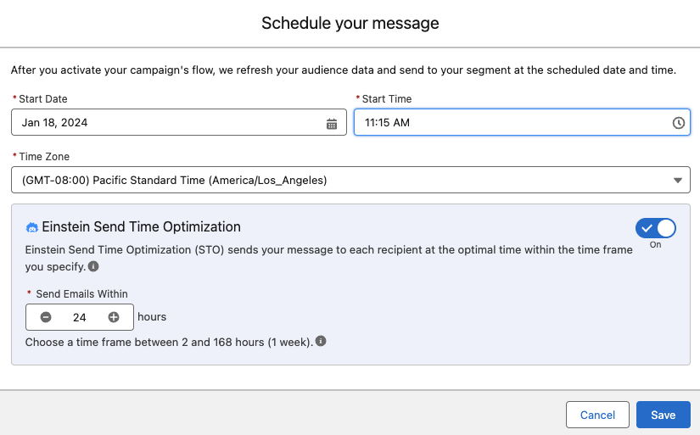Click the Einstein mascot icon
This screenshot has width=700, height=435.
(x=31, y=227)
